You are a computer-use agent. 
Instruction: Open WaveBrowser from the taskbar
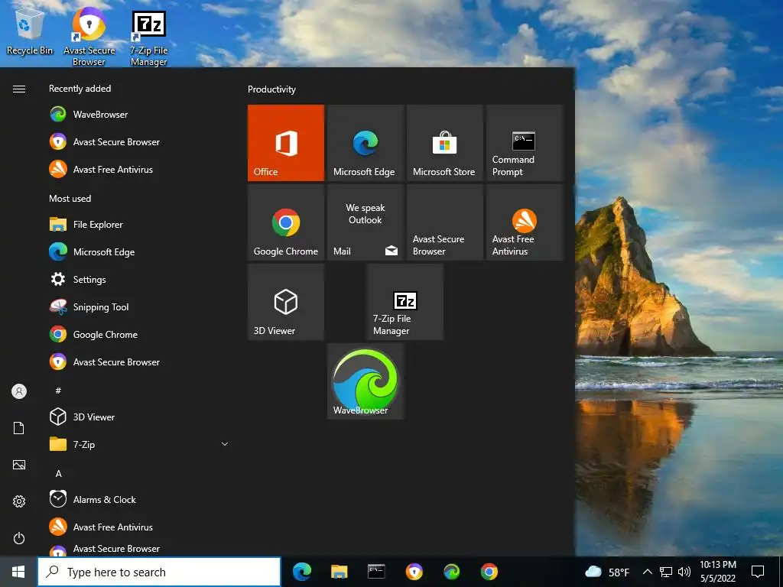pyautogui.click(x=451, y=572)
